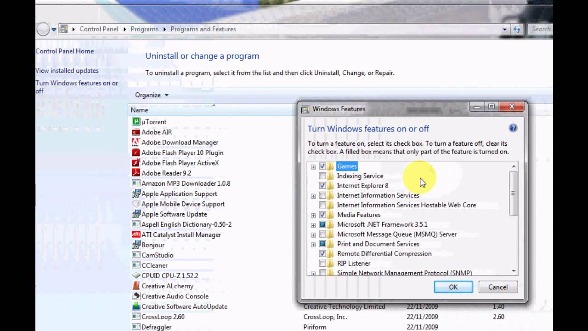Check the RIP Listener checkbox

[322, 263]
